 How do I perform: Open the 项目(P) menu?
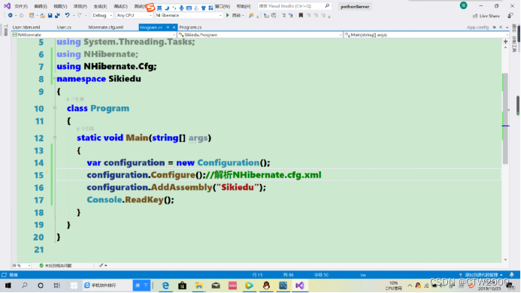click(x=80, y=6)
